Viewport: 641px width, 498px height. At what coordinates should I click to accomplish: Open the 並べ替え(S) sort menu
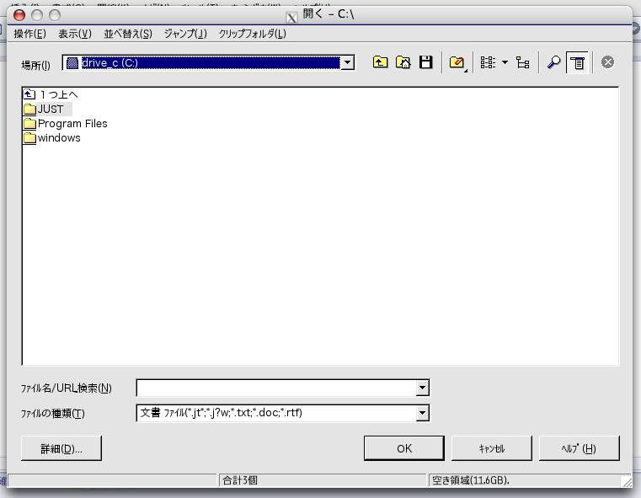pyautogui.click(x=127, y=34)
